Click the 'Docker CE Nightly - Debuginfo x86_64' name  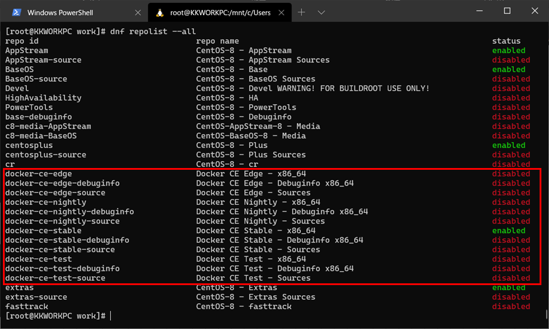click(282, 211)
